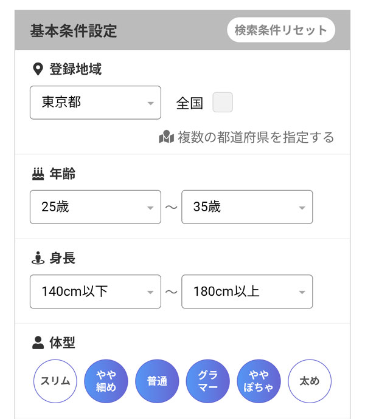
Task: Click the 基本条件設定 header title
Action: point(74,31)
